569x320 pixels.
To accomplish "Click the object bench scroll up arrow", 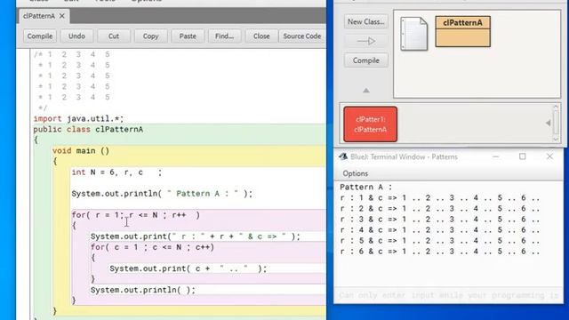I will click(556, 108).
